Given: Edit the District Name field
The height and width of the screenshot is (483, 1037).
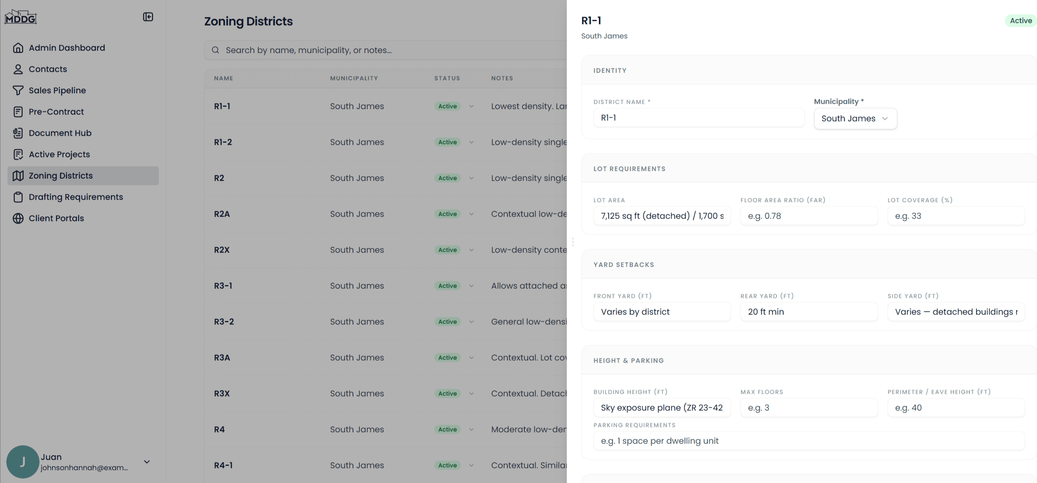Looking at the screenshot, I should (x=699, y=118).
